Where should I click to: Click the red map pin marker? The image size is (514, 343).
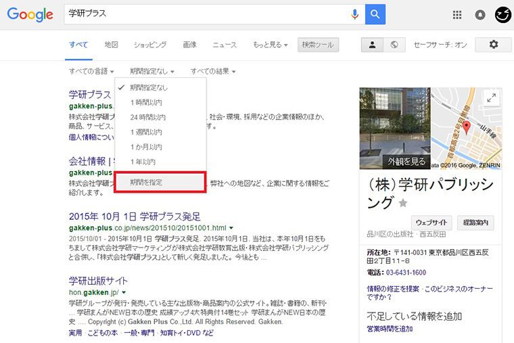click(466, 127)
